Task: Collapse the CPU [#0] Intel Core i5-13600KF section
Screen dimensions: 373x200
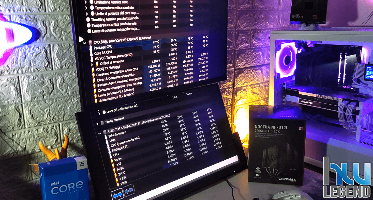Action: 85,43
